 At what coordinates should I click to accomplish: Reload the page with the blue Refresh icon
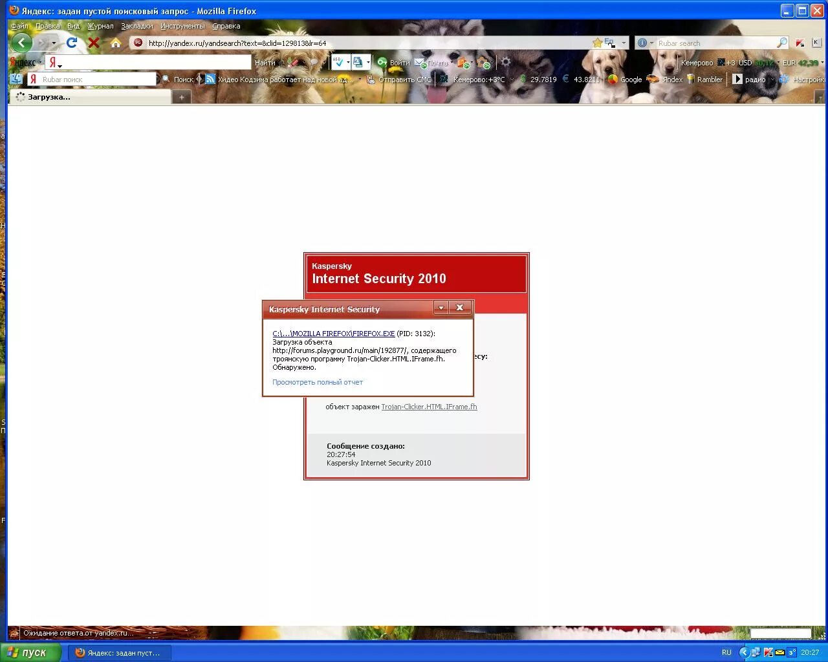pos(72,43)
